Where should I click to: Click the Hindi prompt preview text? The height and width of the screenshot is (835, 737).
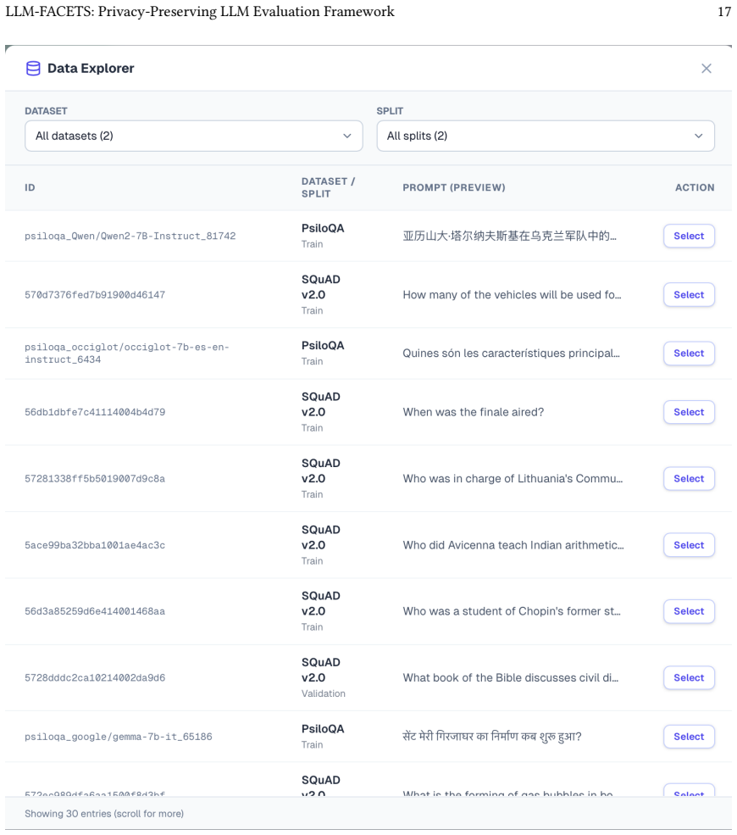coord(491,737)
